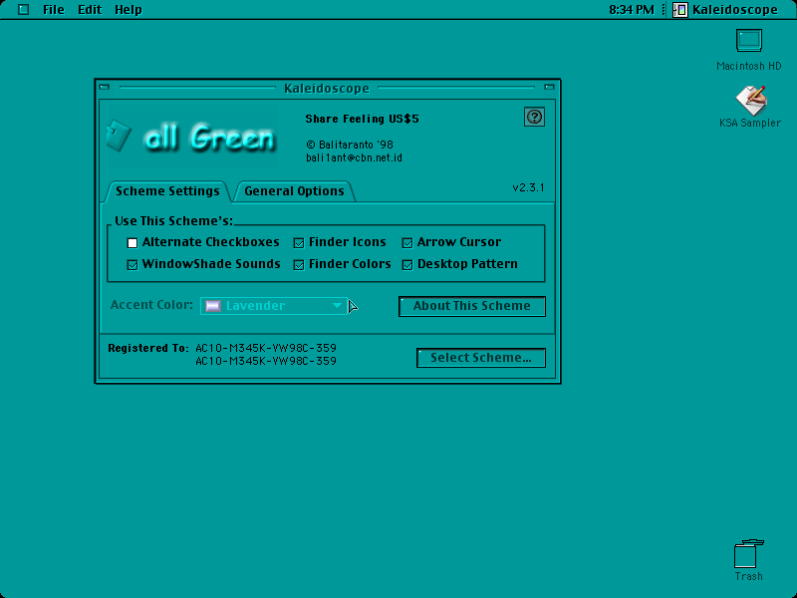Screen dimensions: 797x598
Task: Click the first registration code line
Action: (266, 348)
